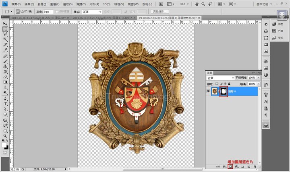Open the tool preset picker arrow

pyautogui.click(x=11, y=12)
